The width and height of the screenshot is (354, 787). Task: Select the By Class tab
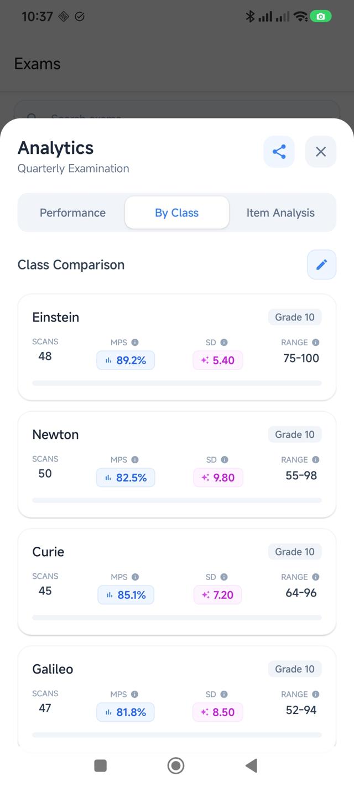tap(177, 213)
